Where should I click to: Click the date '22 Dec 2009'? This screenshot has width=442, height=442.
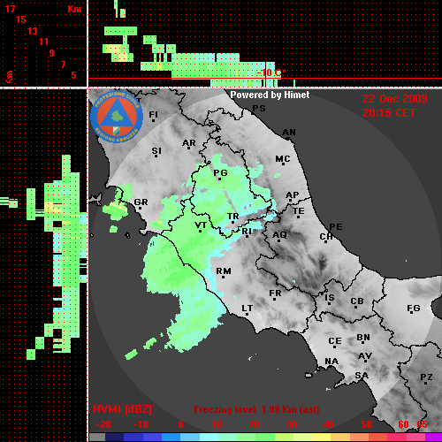[x=395, y=99]
